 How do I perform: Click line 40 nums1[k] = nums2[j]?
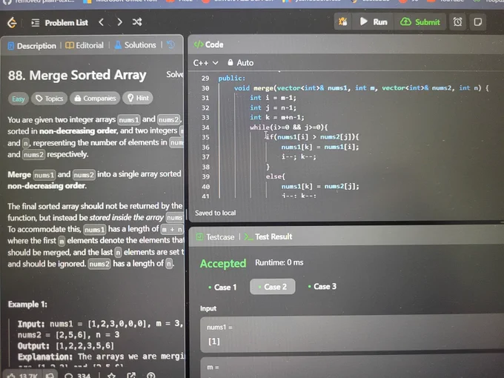pos(320,186)
